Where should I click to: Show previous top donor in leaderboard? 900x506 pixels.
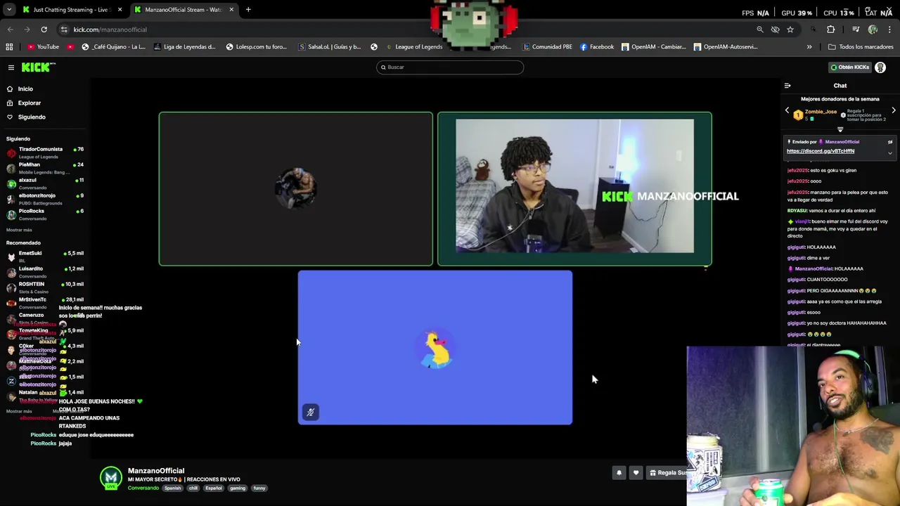pos(787,110)
